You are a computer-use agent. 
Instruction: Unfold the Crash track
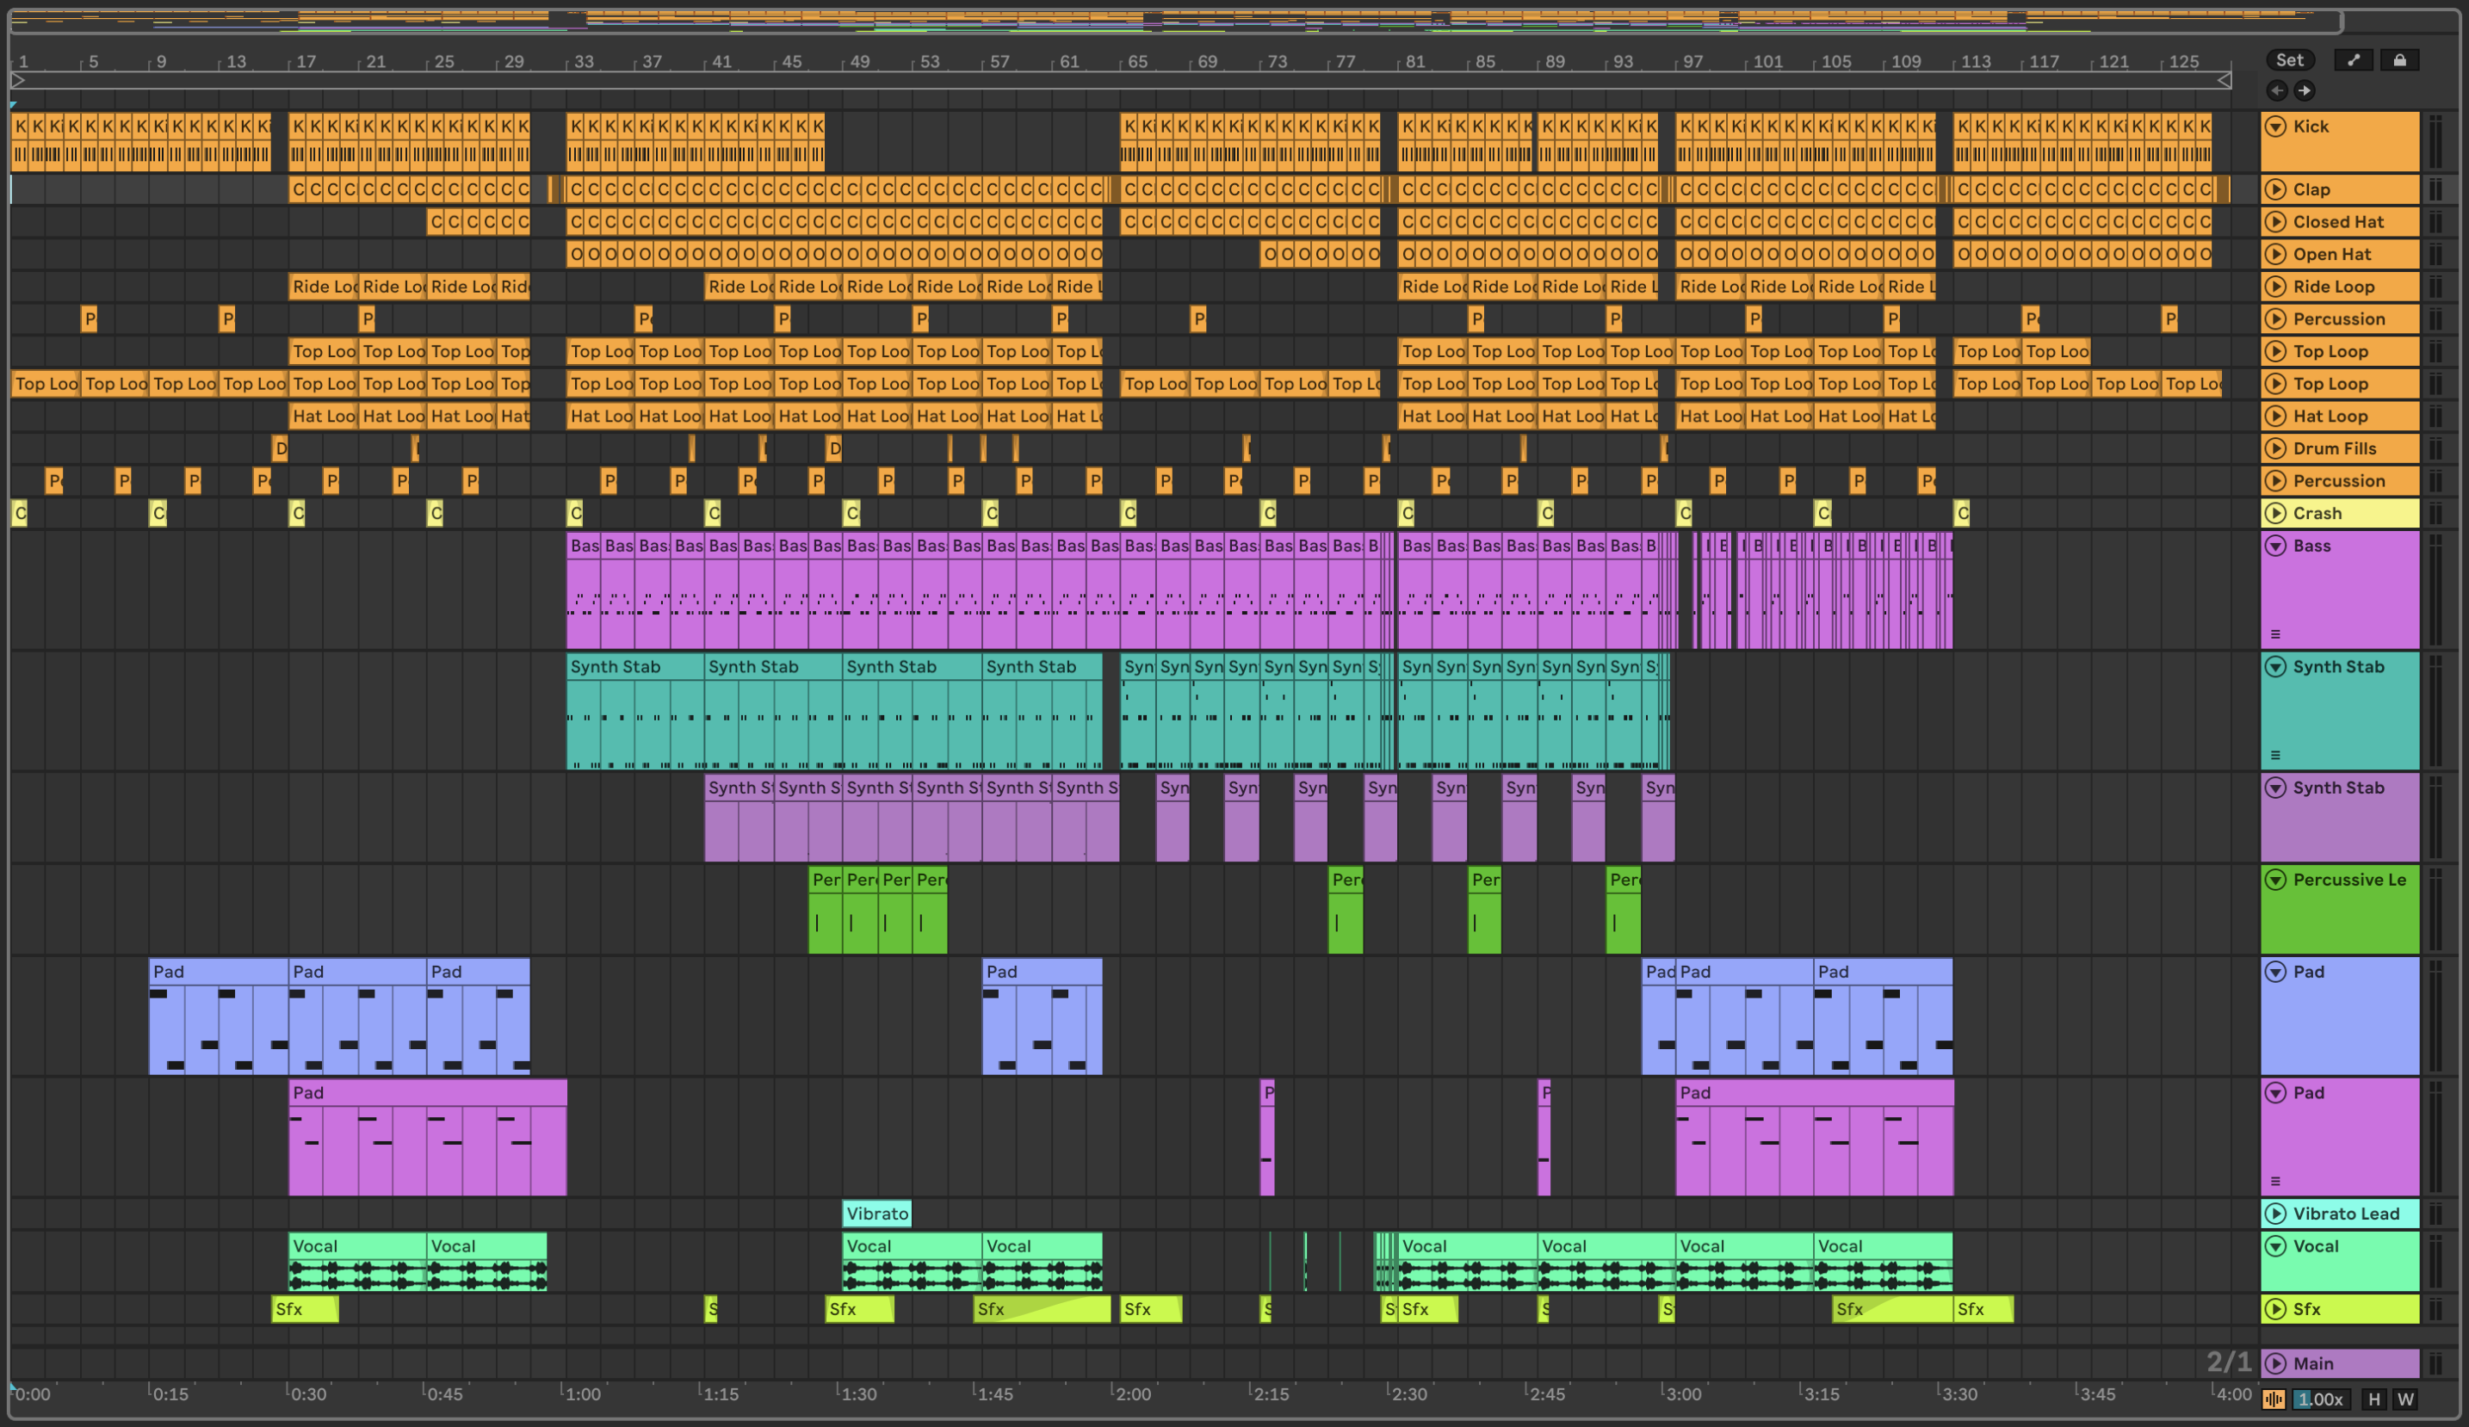(2276, 513)
